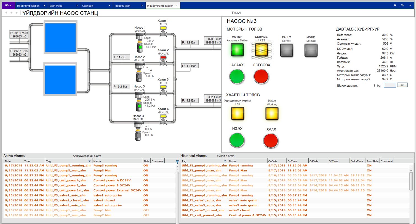
Task: Select the Хаалт 3 valve icon
Action: pos(163,90)
